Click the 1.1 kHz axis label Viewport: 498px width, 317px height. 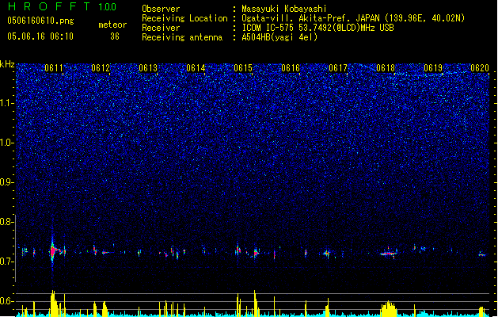point(7,103)
